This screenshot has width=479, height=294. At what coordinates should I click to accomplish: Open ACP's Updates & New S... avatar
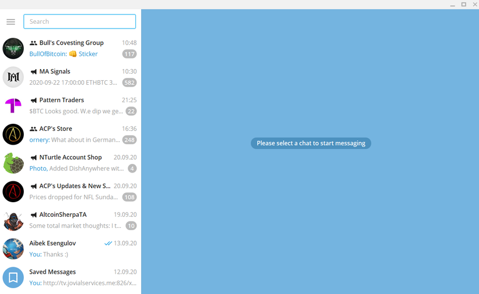[13, 192]
